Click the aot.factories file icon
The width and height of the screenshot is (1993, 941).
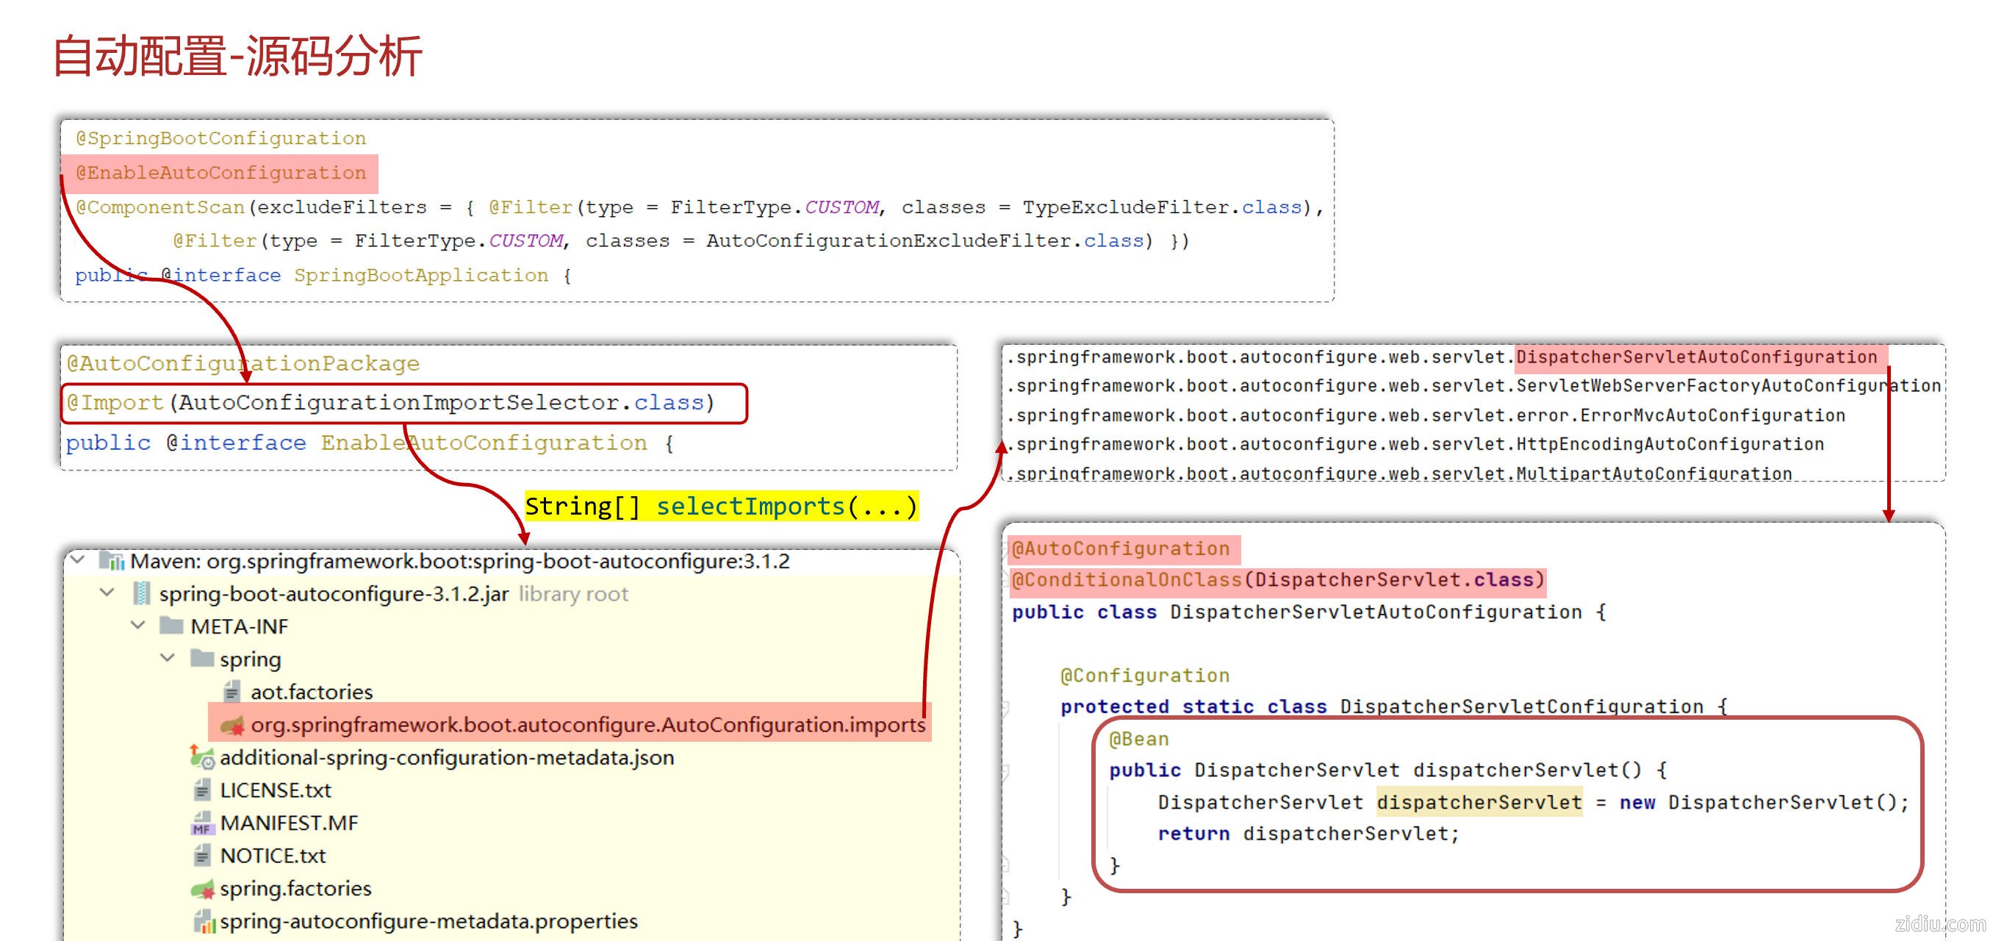[231, 691]
